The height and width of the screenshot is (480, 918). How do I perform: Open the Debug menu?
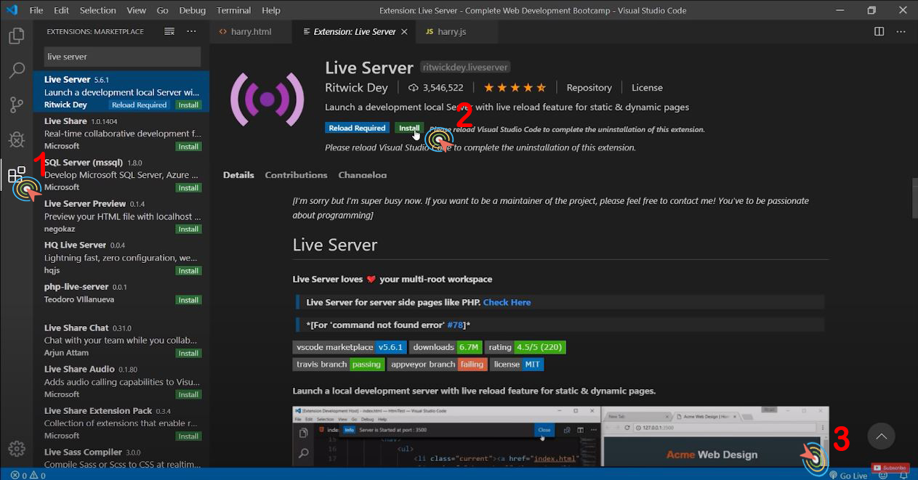click(192, 10)
